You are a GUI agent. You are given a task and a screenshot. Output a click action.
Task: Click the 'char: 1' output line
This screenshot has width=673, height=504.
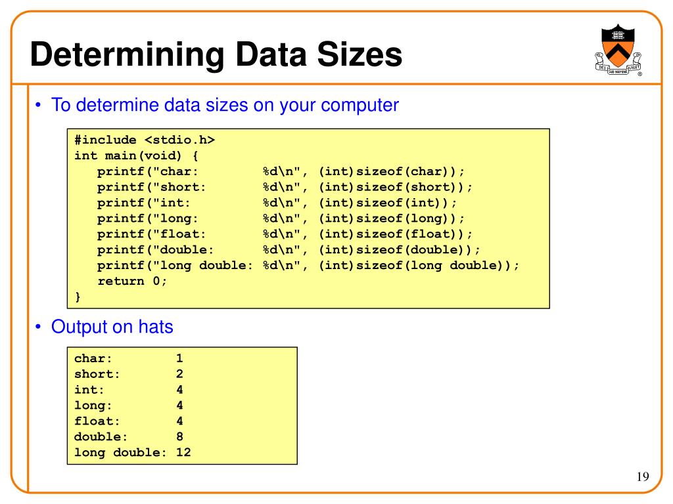pyautogui.click(x=129, y=358)
